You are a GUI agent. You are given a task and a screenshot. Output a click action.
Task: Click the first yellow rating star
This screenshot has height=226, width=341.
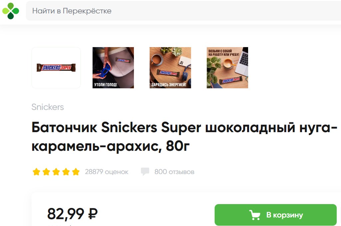click(x=36, y=172)
